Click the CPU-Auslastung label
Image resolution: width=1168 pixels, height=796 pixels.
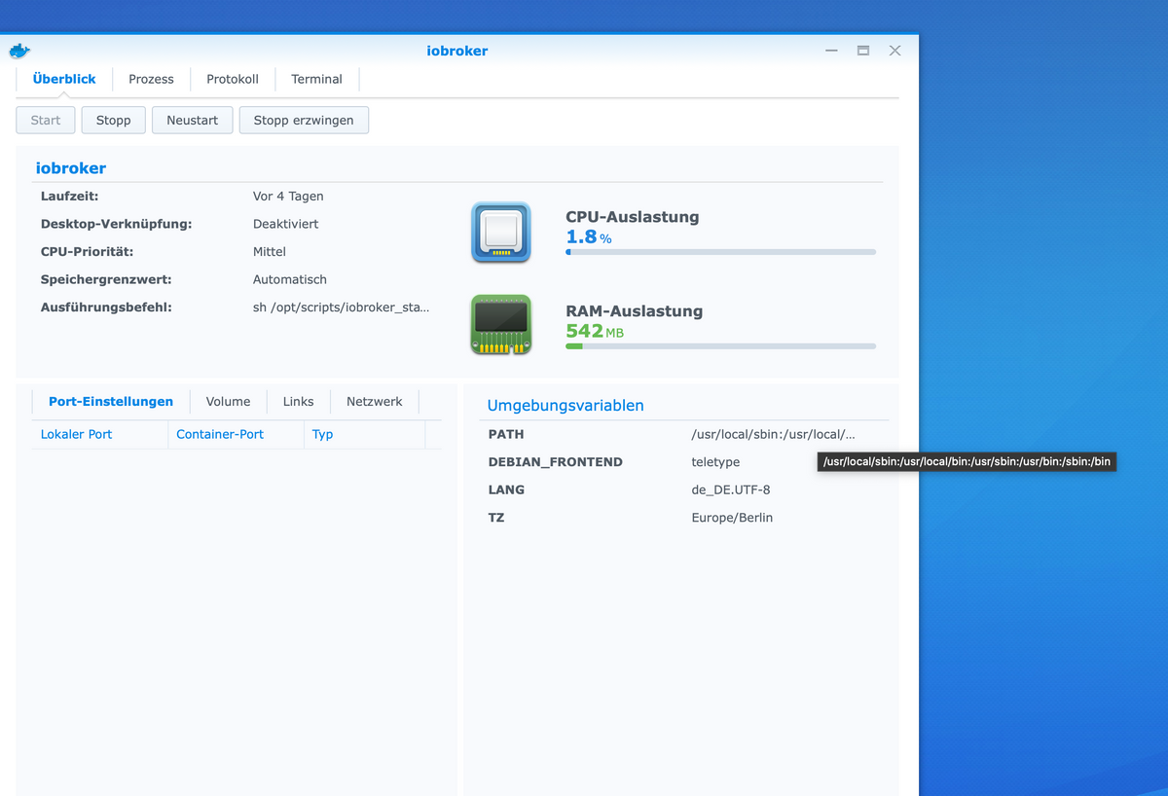click(633, 217)
